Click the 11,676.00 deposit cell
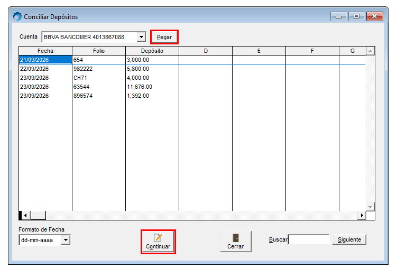This screenshot has height=268, width=397. coord(152,87)
